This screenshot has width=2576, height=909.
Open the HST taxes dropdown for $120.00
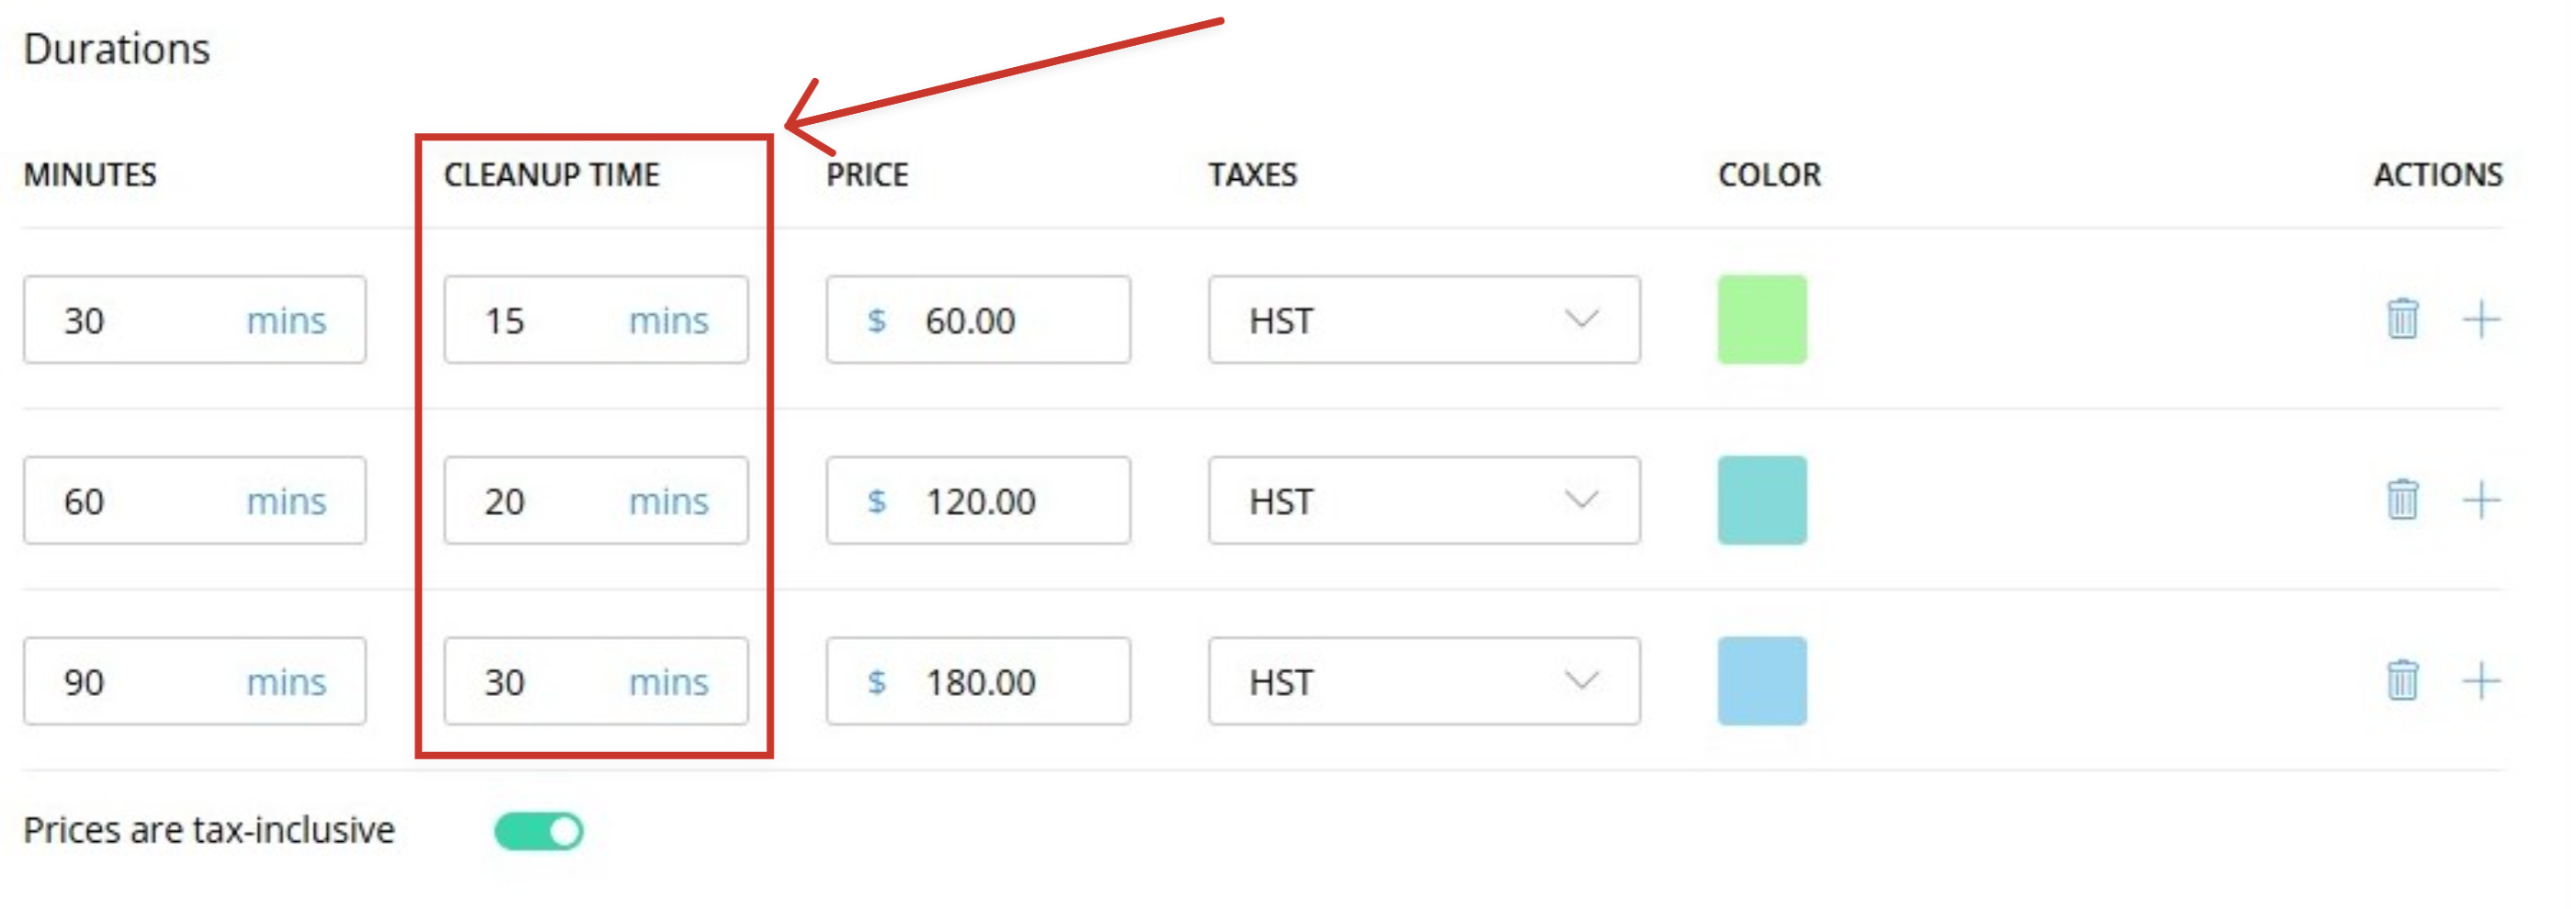[x=1424, y=500]
